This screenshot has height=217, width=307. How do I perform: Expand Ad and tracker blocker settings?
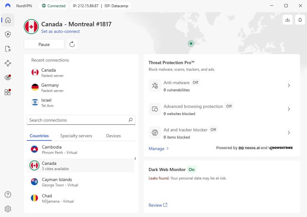point(289,133)
